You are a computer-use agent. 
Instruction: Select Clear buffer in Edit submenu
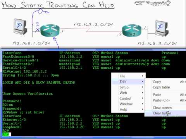pyautogui.click(x=165, y=113)
